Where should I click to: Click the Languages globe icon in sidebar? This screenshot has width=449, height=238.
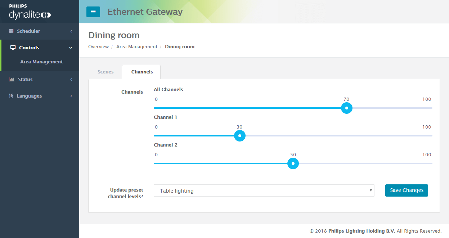pos(12,96)
